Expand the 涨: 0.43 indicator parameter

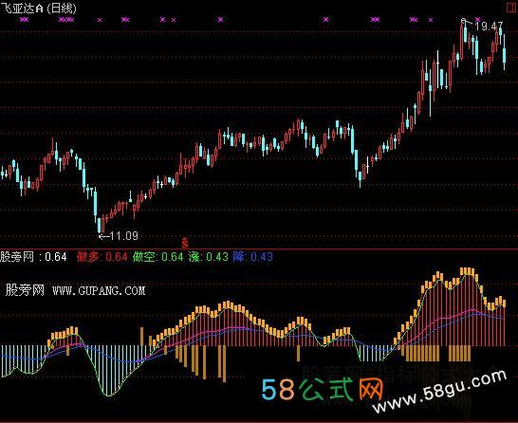point(208,257)
